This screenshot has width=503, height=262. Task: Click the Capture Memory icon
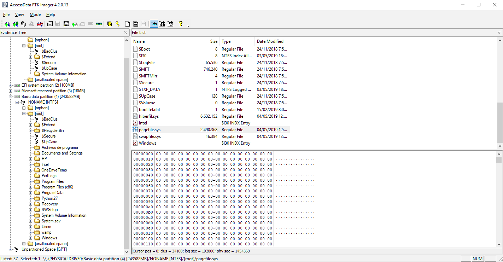pyautogui.click(x=99, y=24)
